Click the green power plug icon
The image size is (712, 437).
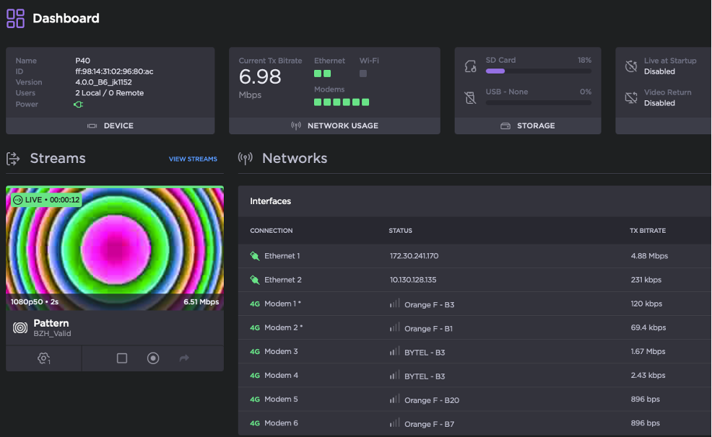click(x=79, y=105)
